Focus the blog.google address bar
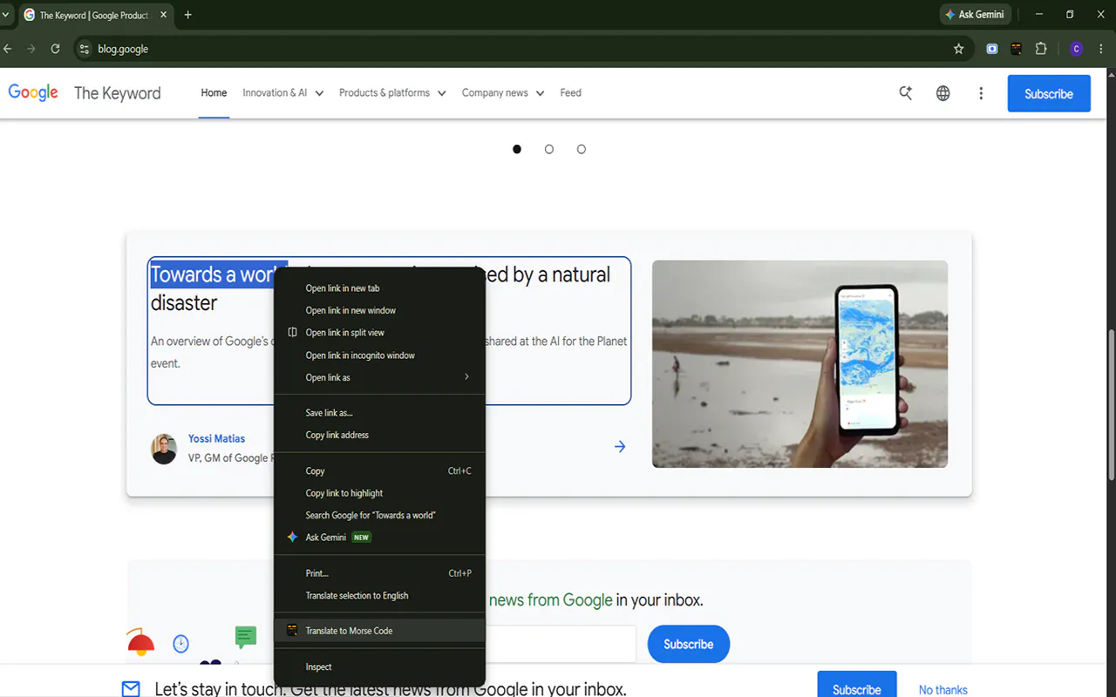Viewport: 1116px width, 697px height. pos(523,49)
